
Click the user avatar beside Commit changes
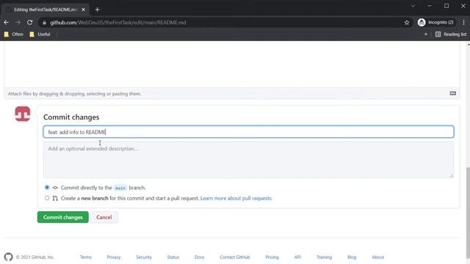coord(23,114)
